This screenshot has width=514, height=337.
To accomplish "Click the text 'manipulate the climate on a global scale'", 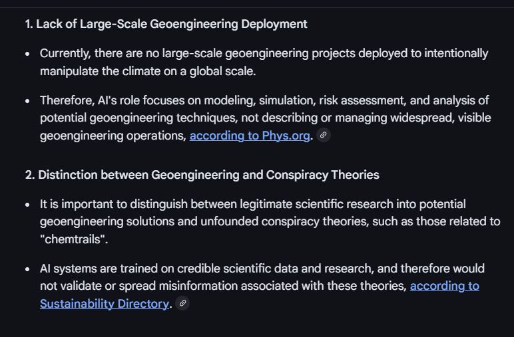I will (x=146, y=71).
